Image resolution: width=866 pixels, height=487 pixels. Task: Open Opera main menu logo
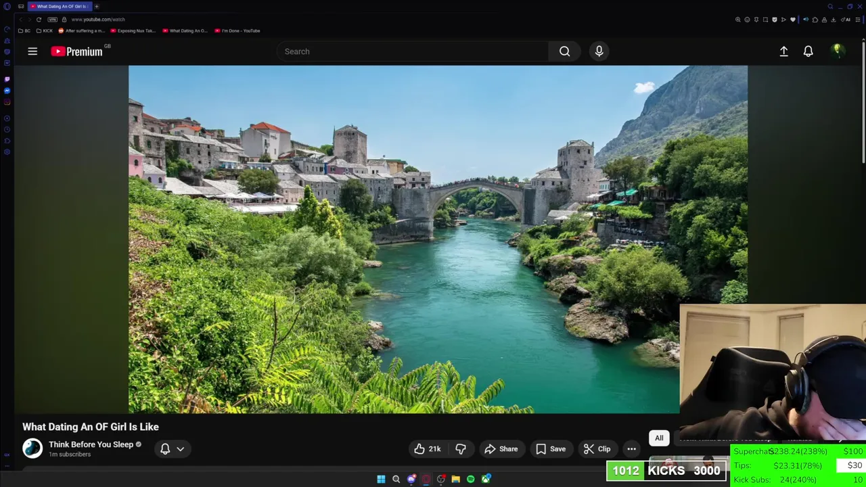click(x=7, y=7)
